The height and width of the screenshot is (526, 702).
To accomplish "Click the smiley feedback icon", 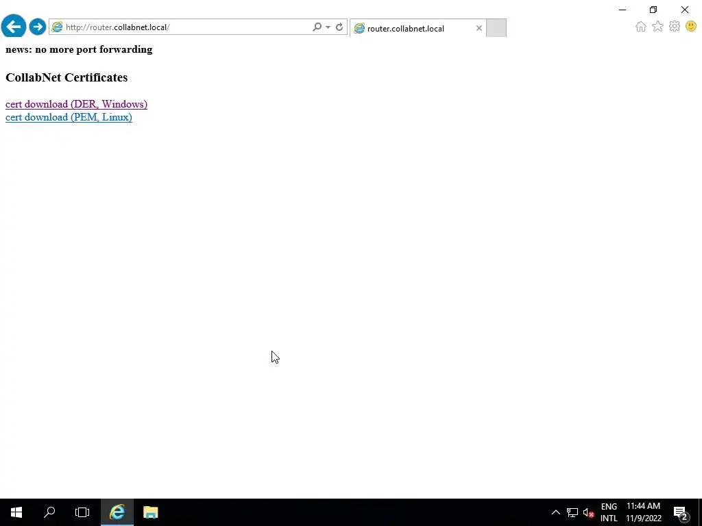I will tap(691, 27).
